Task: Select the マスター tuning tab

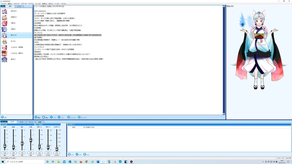Action: click(12, 122)
